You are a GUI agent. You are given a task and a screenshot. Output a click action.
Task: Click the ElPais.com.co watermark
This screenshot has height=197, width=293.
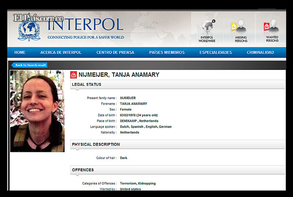click(x=38, y=17)
